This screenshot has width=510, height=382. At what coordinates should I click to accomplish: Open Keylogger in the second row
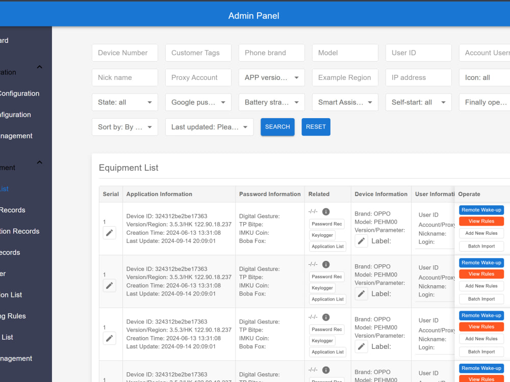coord(322,288)
